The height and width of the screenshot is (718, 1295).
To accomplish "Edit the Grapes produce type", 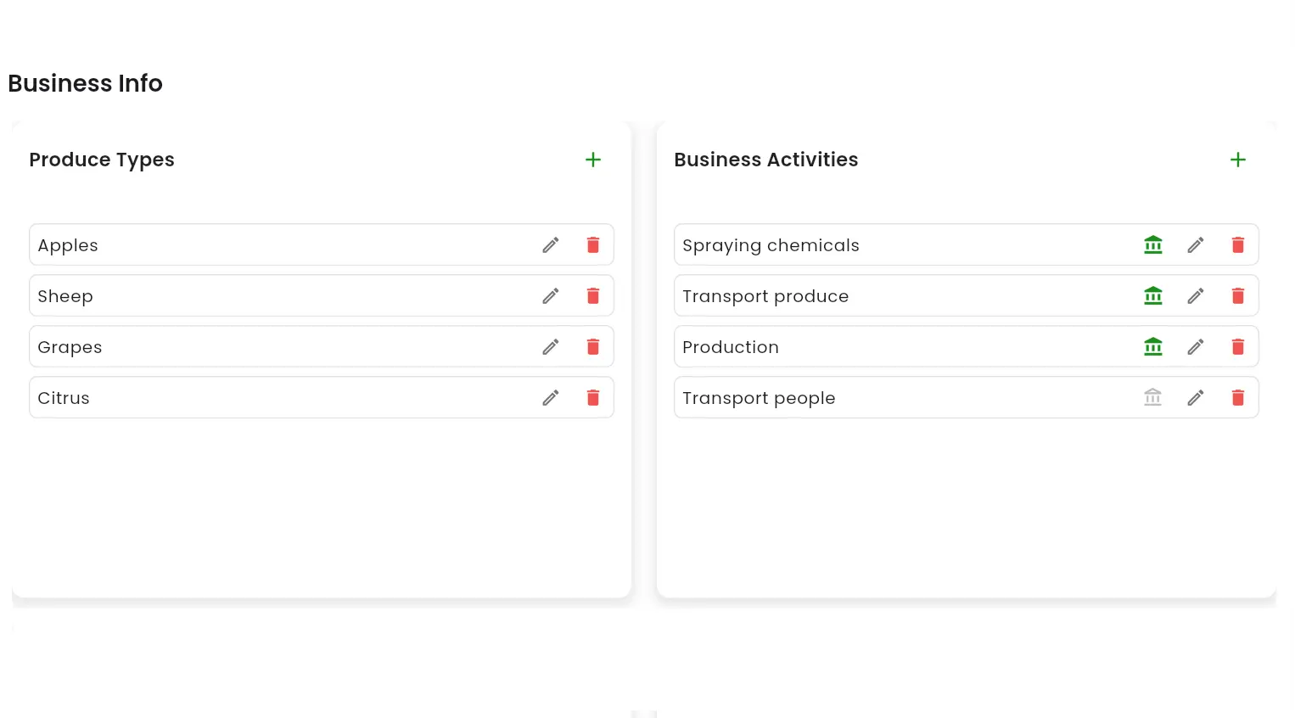I will click(x=551, y=347).
